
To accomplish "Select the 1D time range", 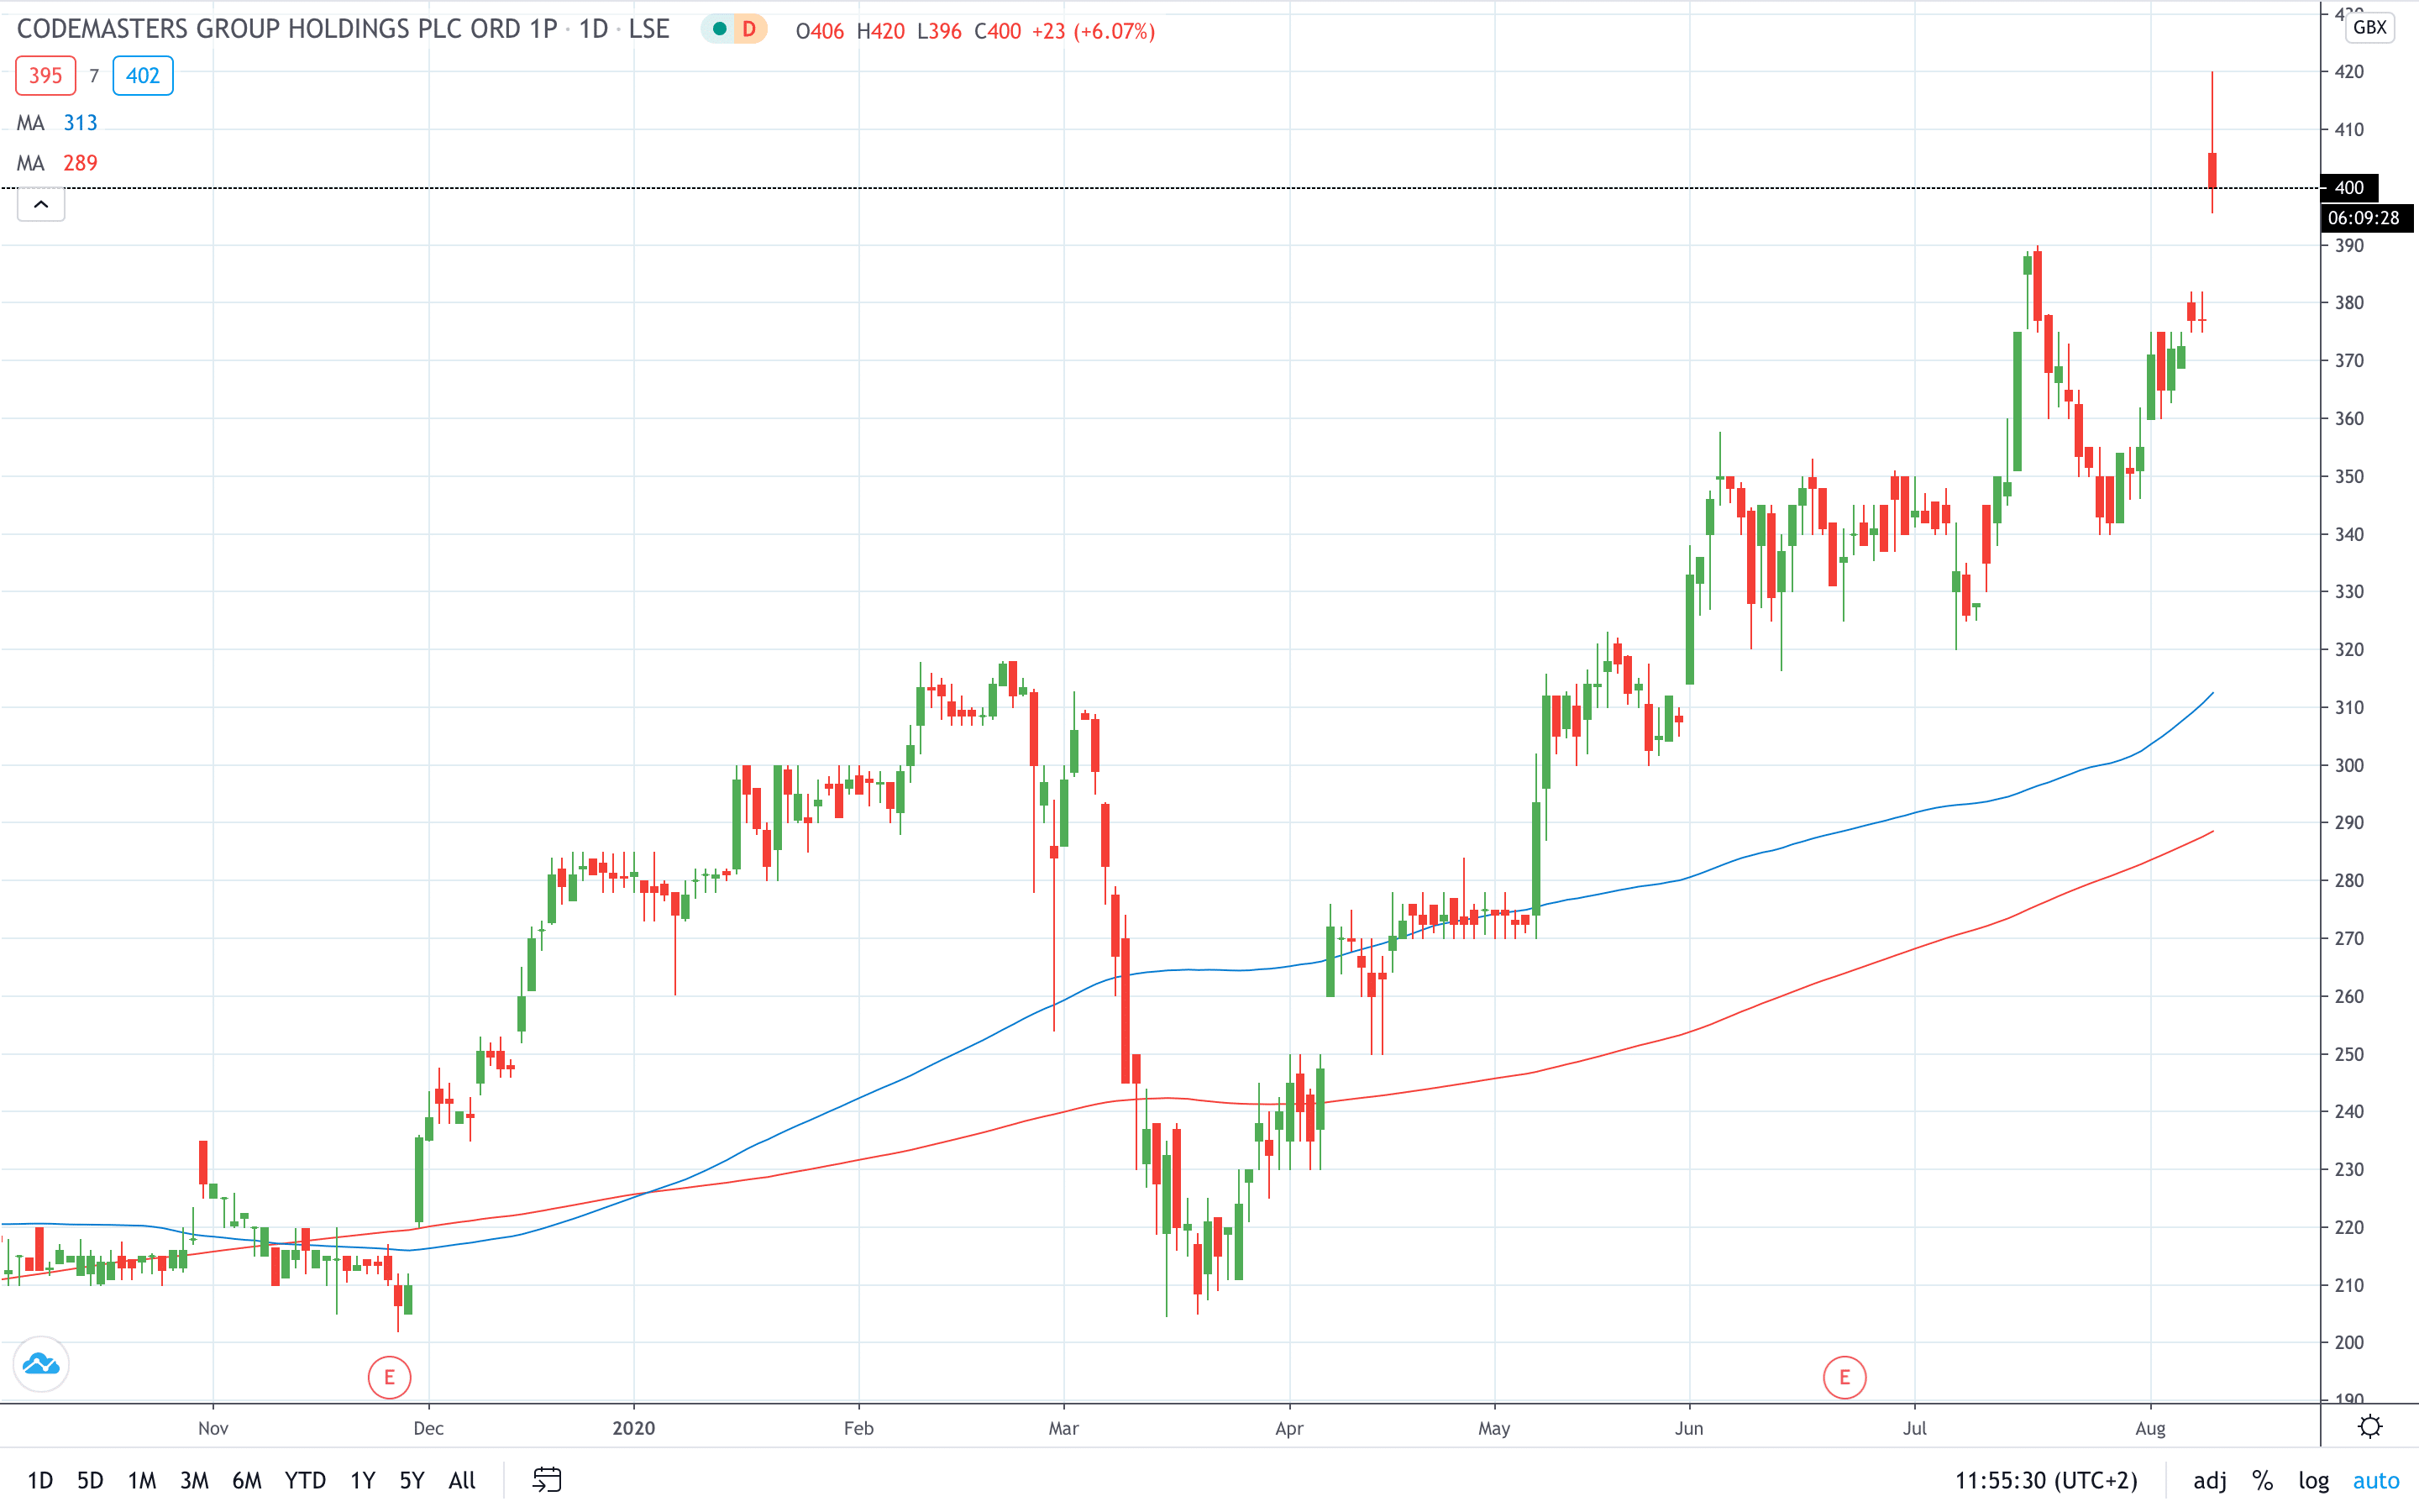I will (x=40, y=1480).
